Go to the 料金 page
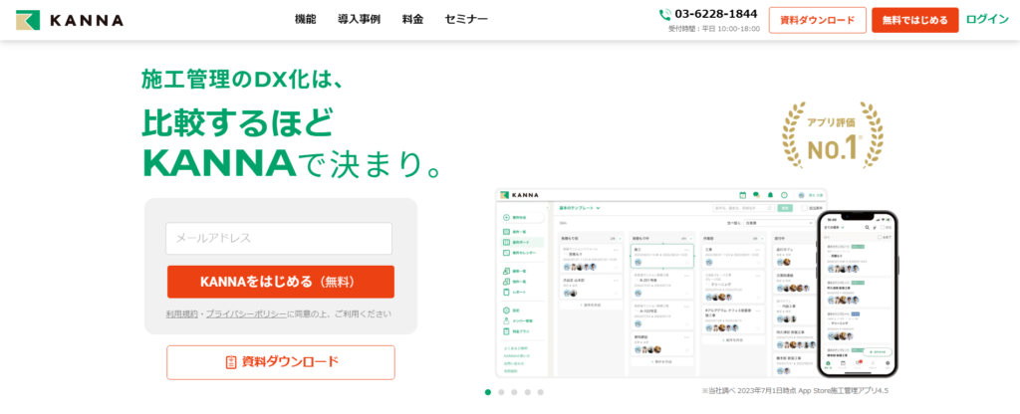The image size is (1020, 414). click(x=413, y=20)
